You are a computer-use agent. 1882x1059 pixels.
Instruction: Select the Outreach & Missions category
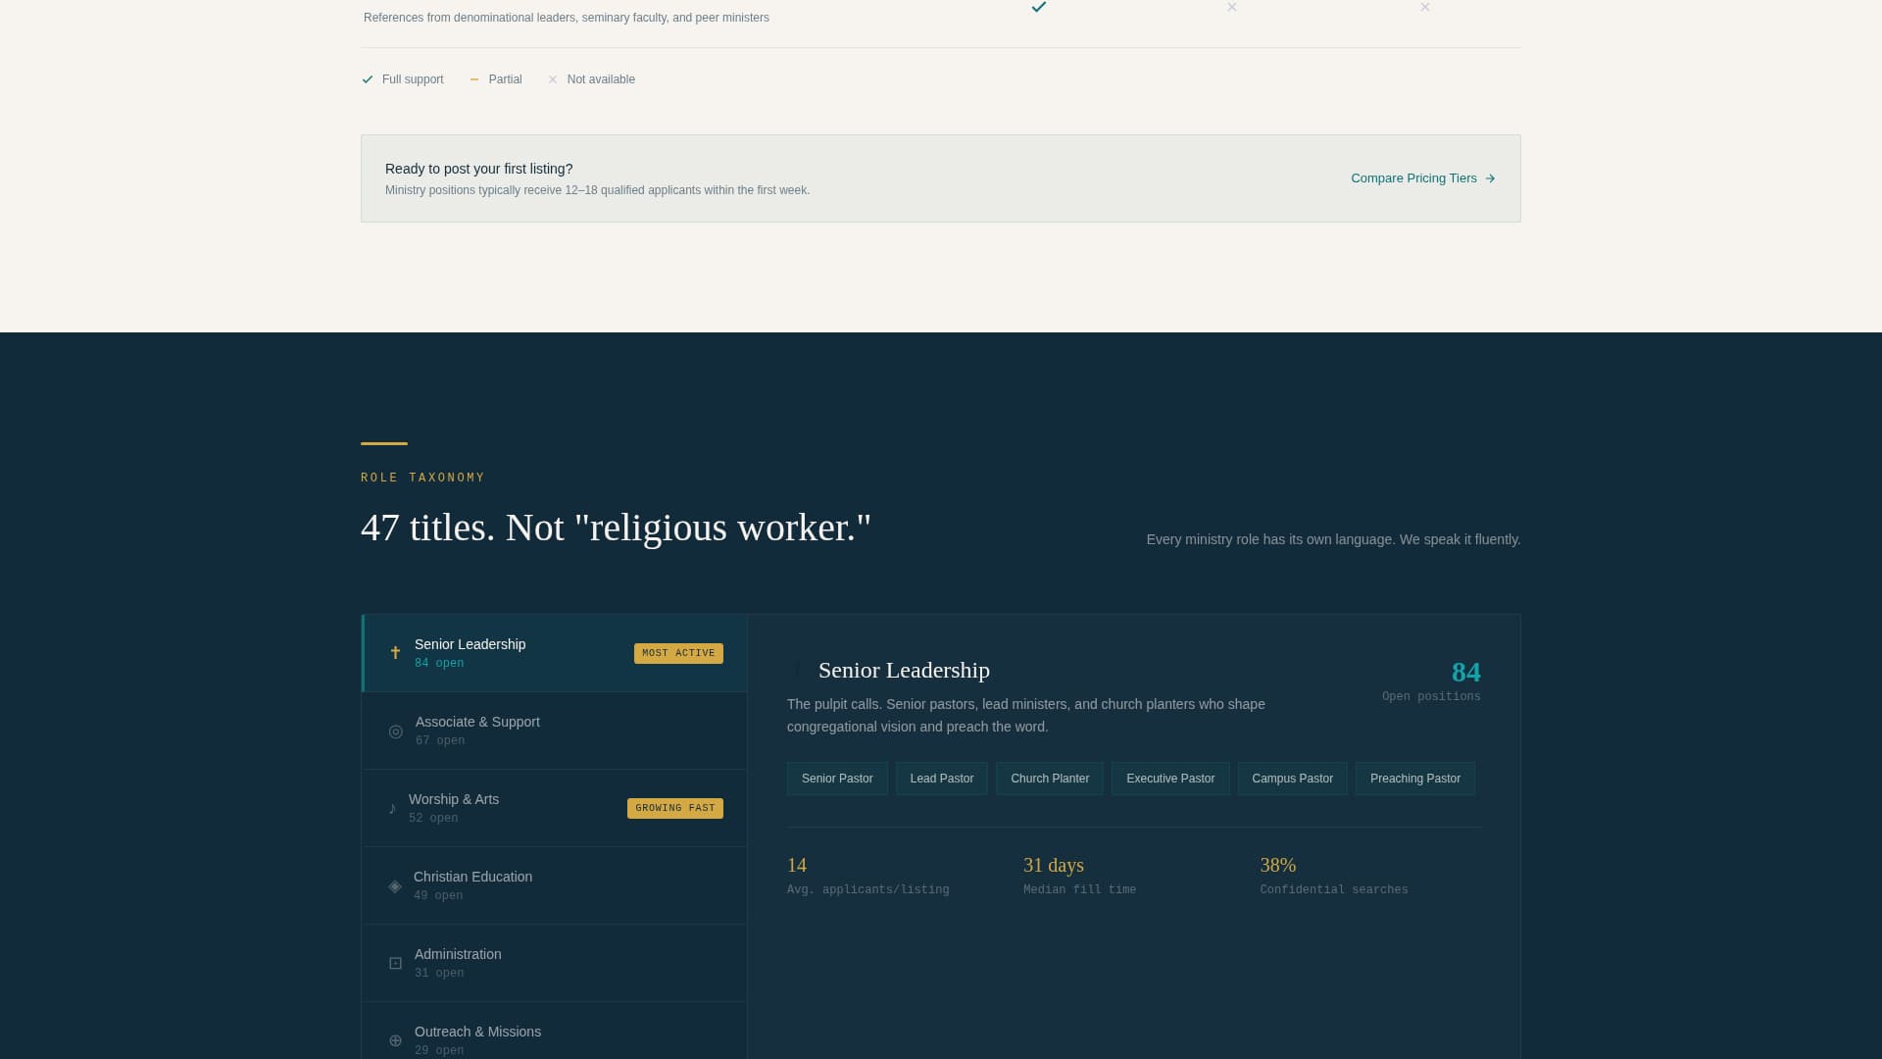click(x=555, y=1031)
